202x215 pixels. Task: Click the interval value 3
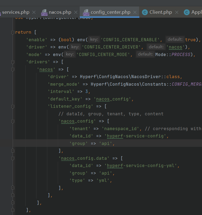coord(87,91)
